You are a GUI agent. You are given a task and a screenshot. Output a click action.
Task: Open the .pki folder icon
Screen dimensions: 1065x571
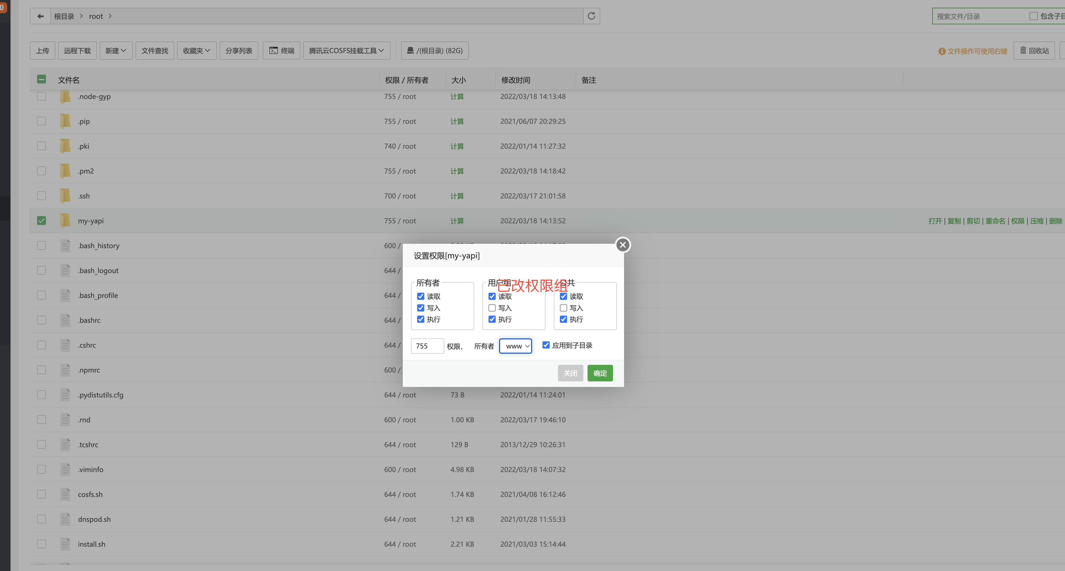pyautogui.click(x=65, y=146)
